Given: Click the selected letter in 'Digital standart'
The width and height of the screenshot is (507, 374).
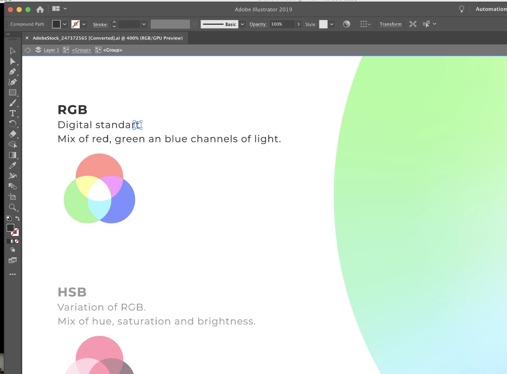Looking at the screenshot, I should pos(138,125).
